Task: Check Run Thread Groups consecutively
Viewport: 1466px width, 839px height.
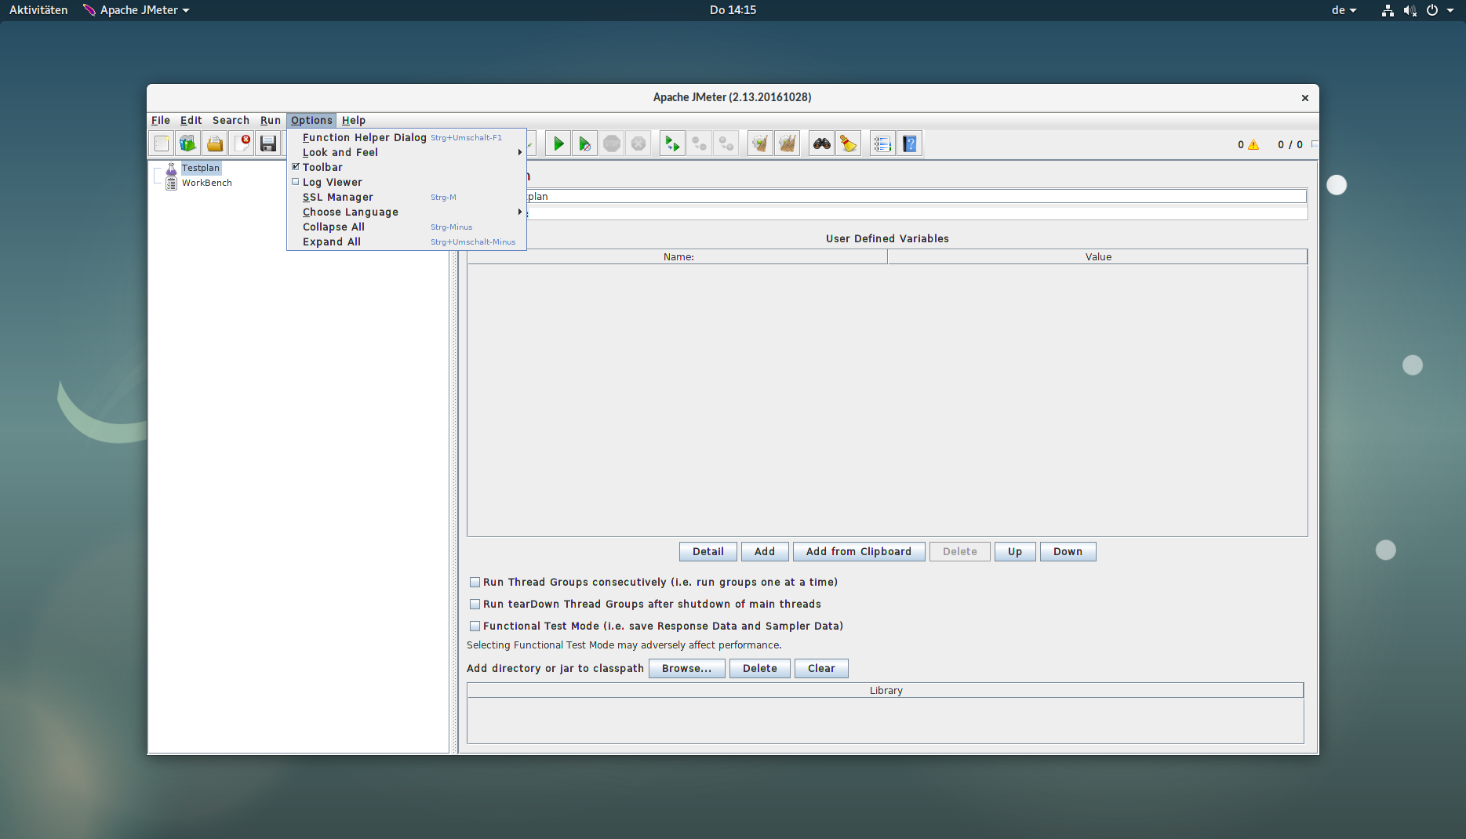Action: pos(475,582)
